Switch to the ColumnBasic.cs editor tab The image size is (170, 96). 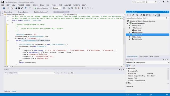tap(23, 12)
